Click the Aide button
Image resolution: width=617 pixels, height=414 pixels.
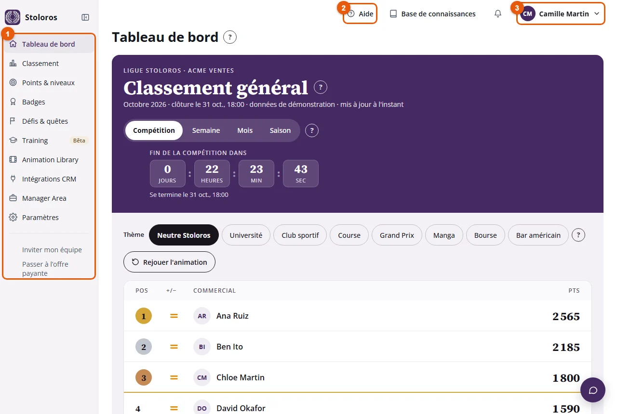point(360,14)
